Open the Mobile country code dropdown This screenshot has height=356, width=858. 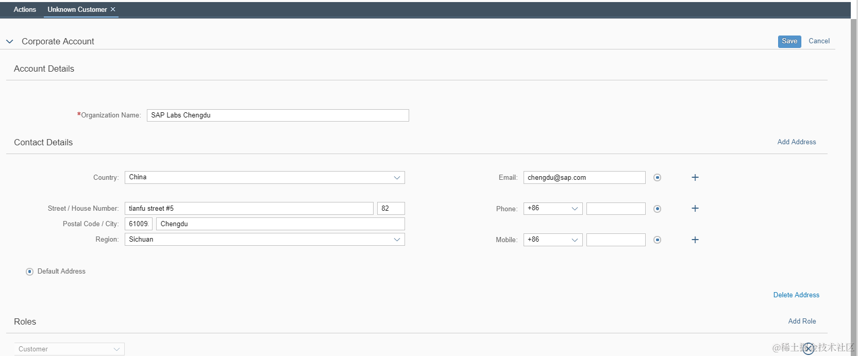(553, 240)
